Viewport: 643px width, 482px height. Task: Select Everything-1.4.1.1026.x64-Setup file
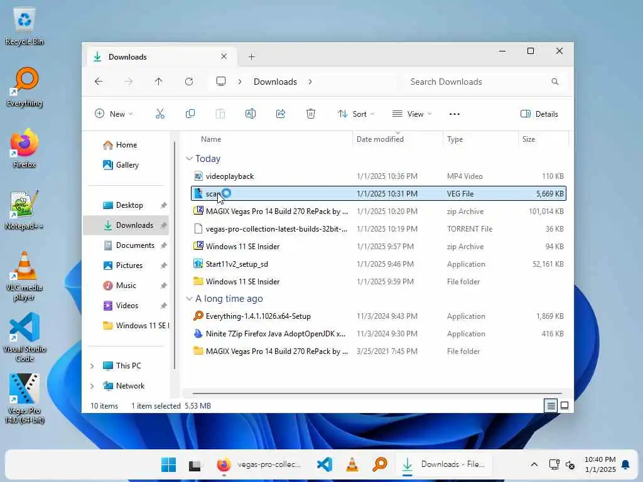[379, 316]
